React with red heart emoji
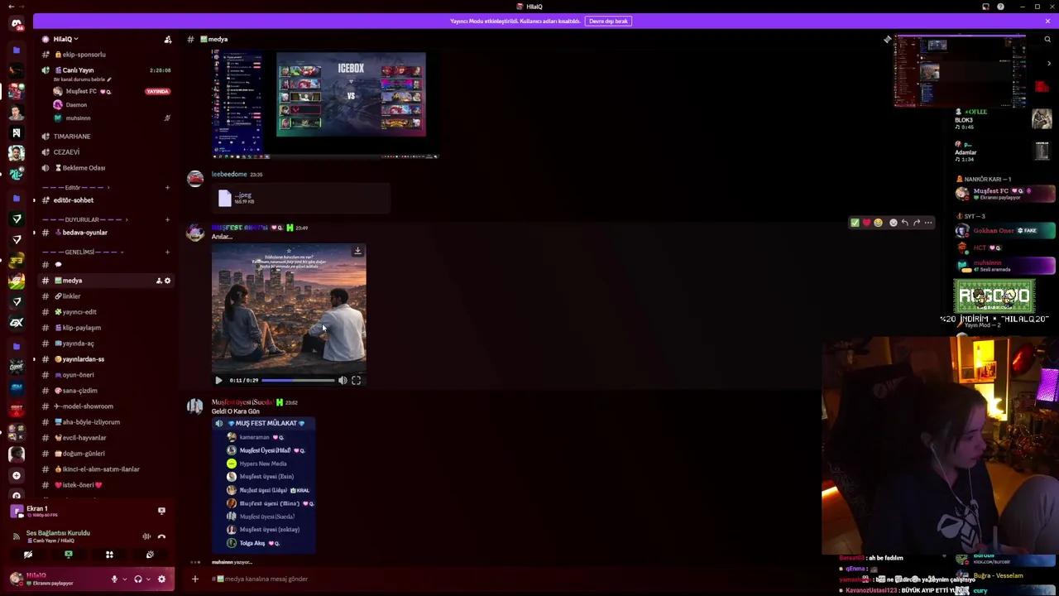 (866, 223)
